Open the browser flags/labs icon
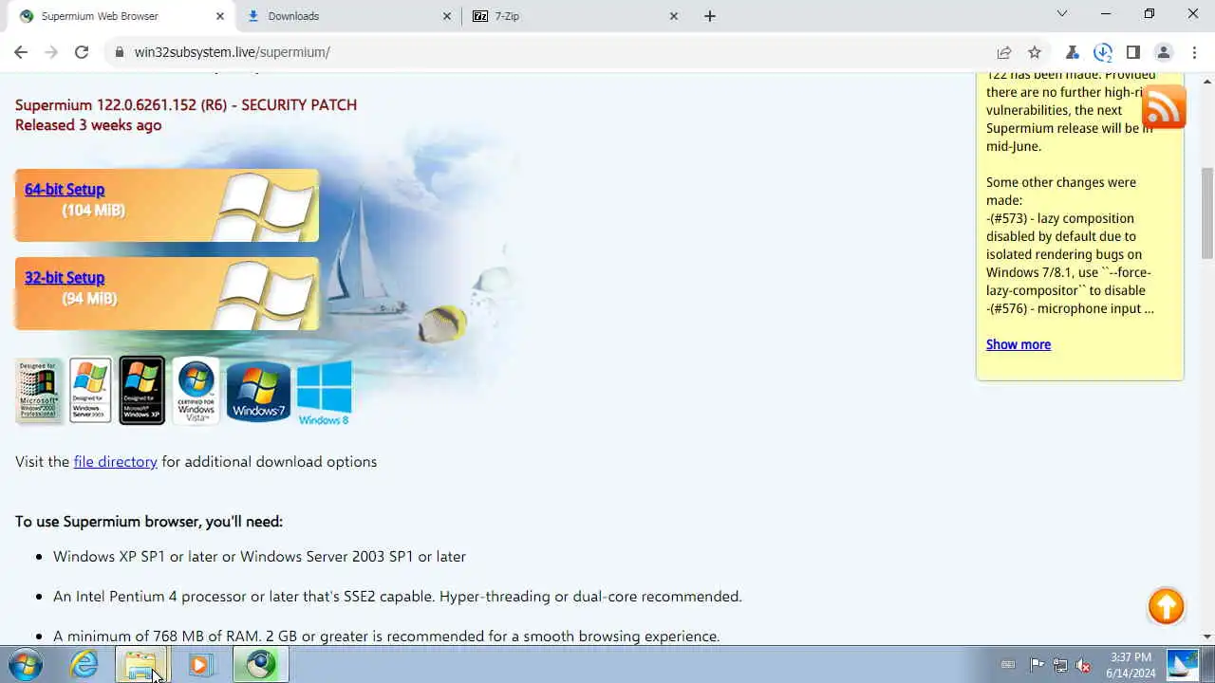The height and width of the screenshot is (683, 1215). pos(1073,52)
